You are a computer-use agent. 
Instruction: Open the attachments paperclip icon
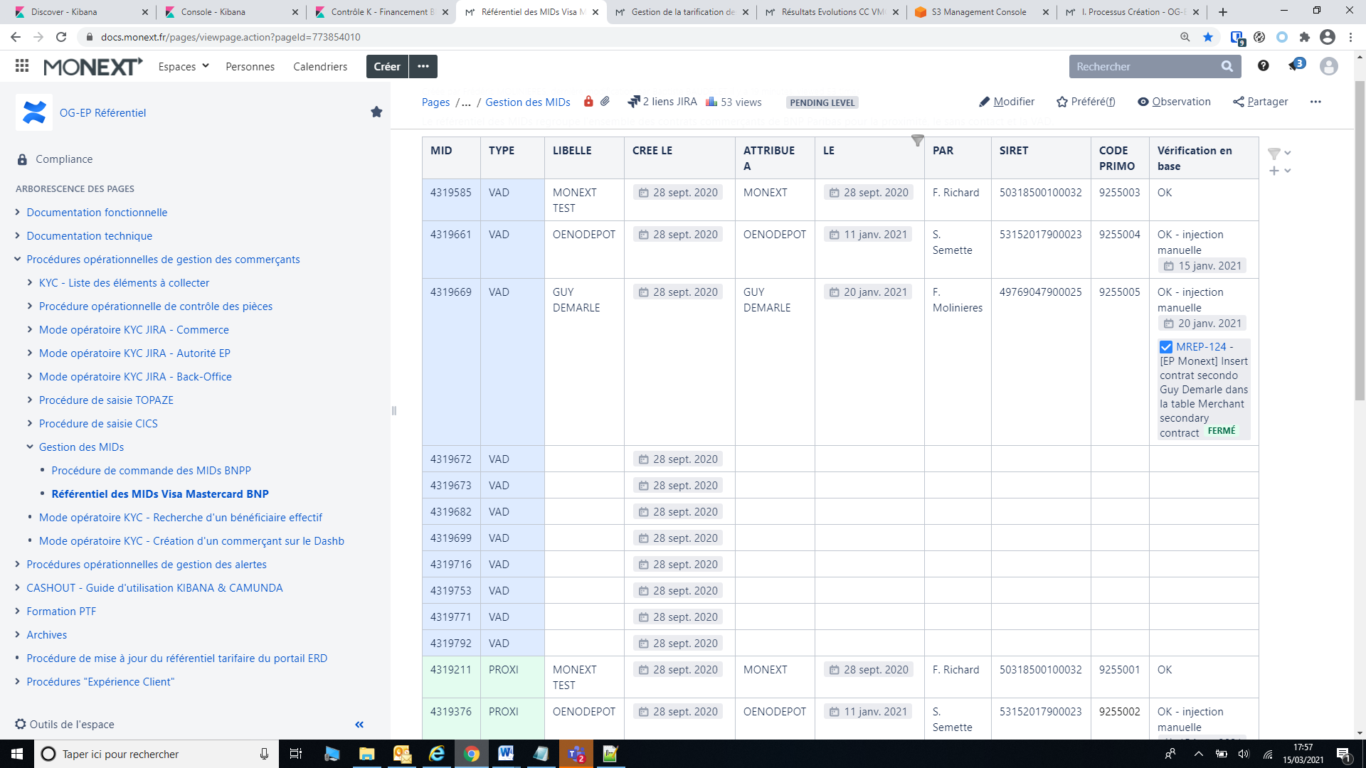[605, 102]
